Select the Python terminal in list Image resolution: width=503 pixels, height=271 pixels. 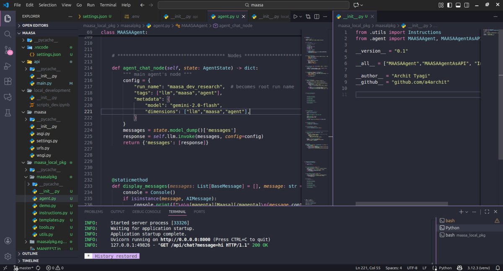(x=469, y=228)
